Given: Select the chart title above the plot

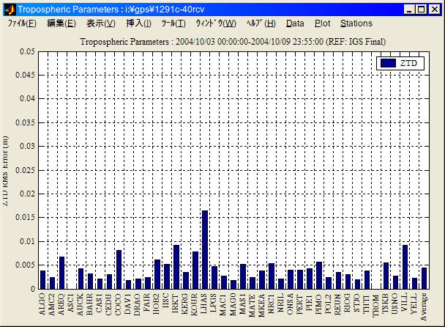Looking at the screenshot, I should point(232,41).
